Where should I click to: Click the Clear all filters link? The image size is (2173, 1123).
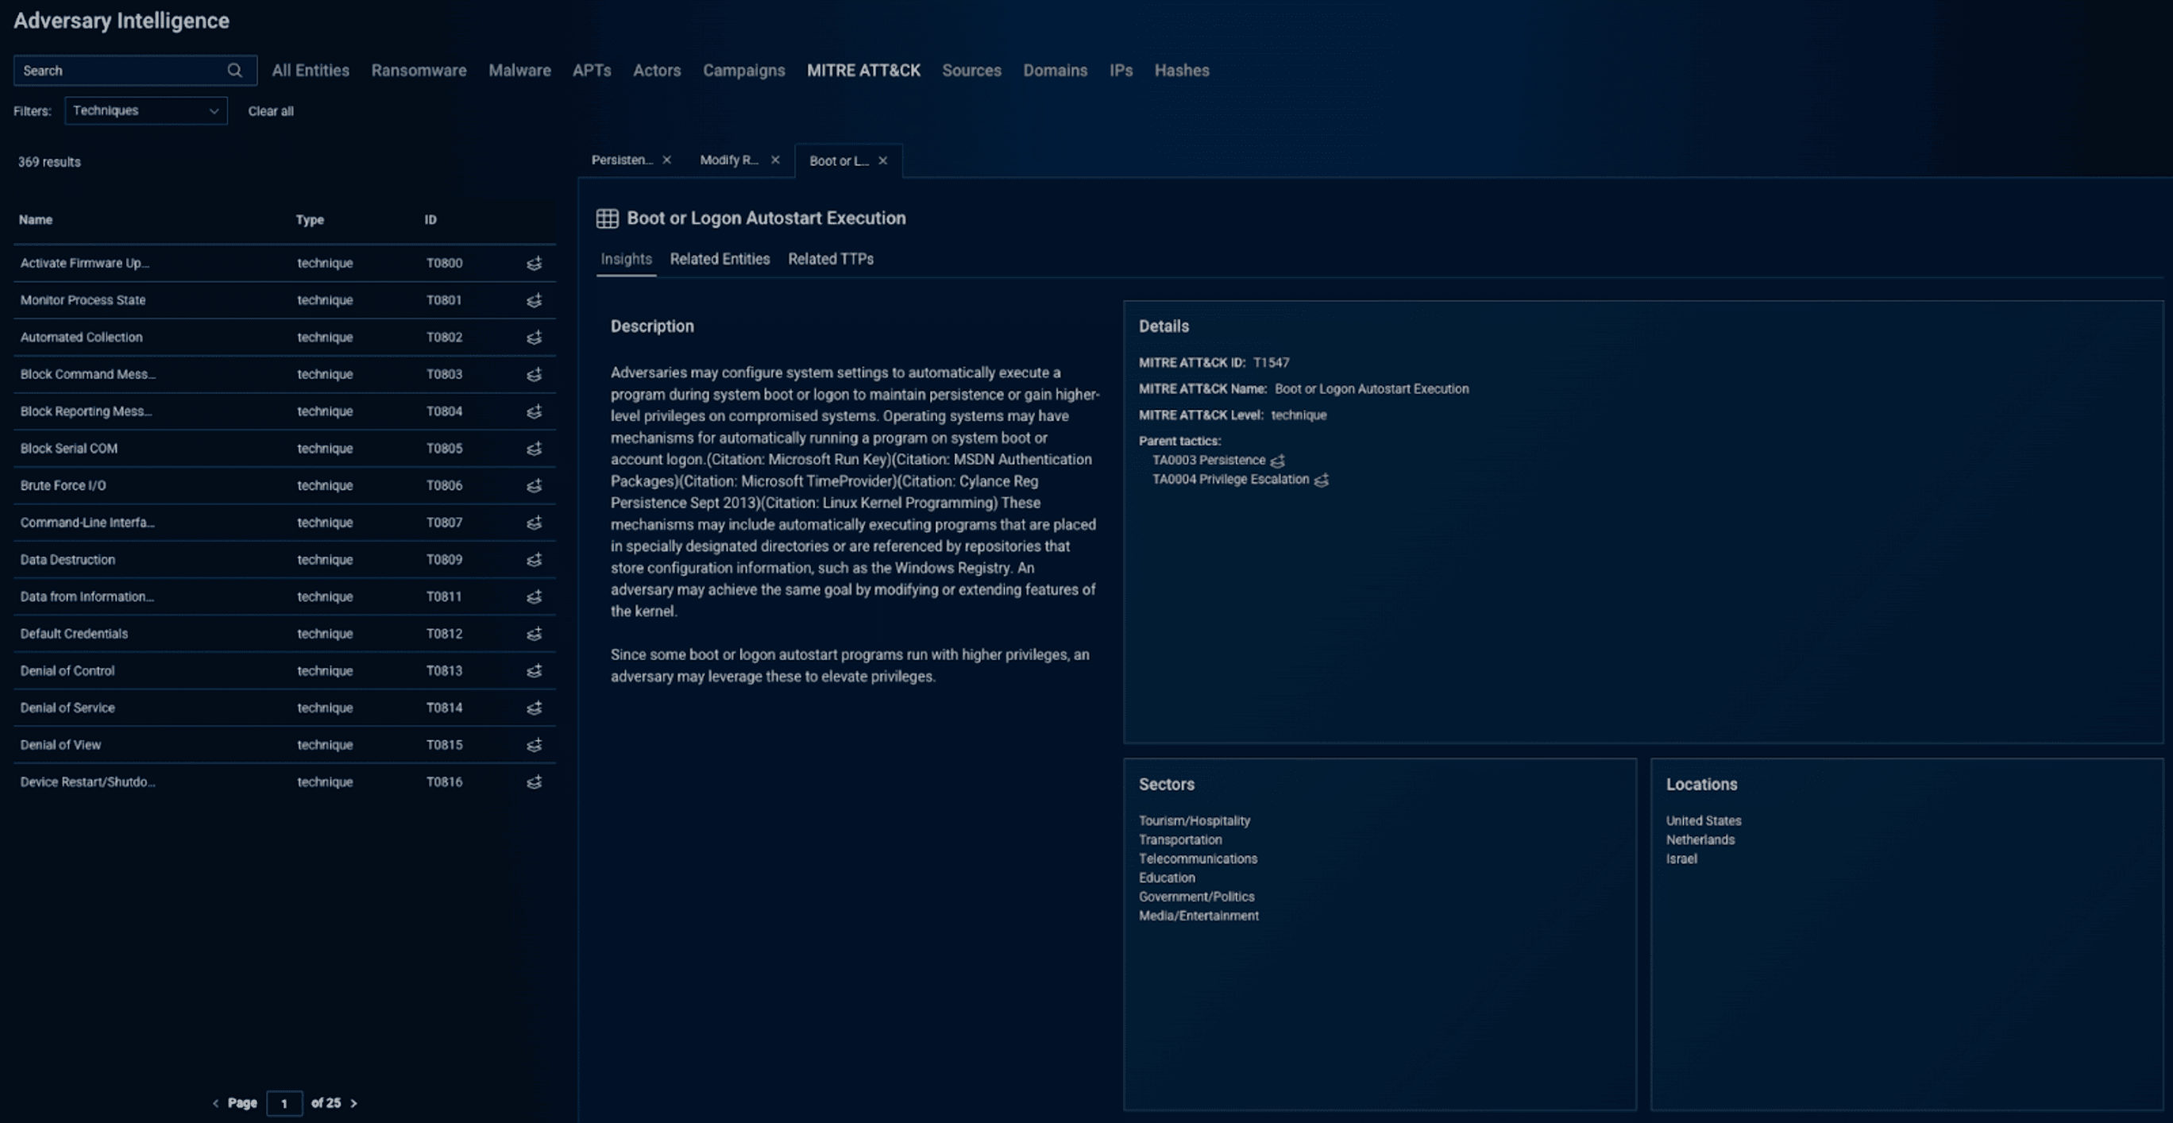[270, 110]
